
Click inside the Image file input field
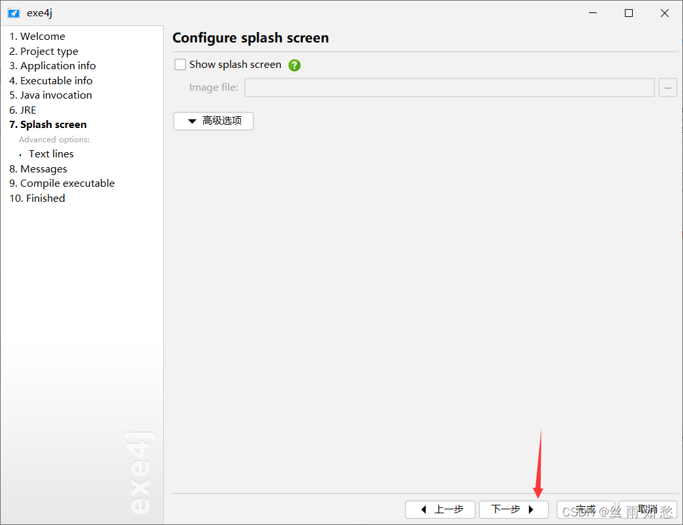[449, 87]
